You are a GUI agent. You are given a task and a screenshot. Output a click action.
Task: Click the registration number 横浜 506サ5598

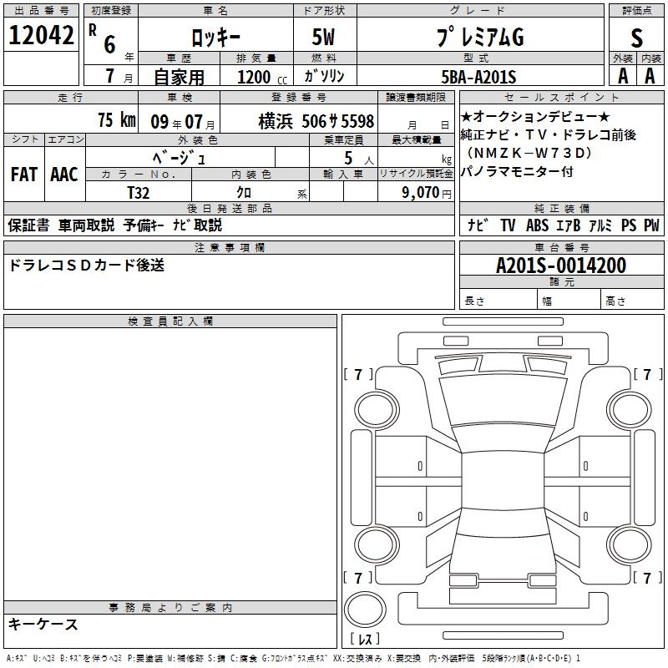pyautogui.click(x=311, y=120)
